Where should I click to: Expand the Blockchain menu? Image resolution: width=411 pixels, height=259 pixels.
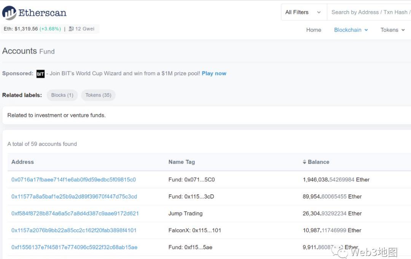click(x=350, y=30)
